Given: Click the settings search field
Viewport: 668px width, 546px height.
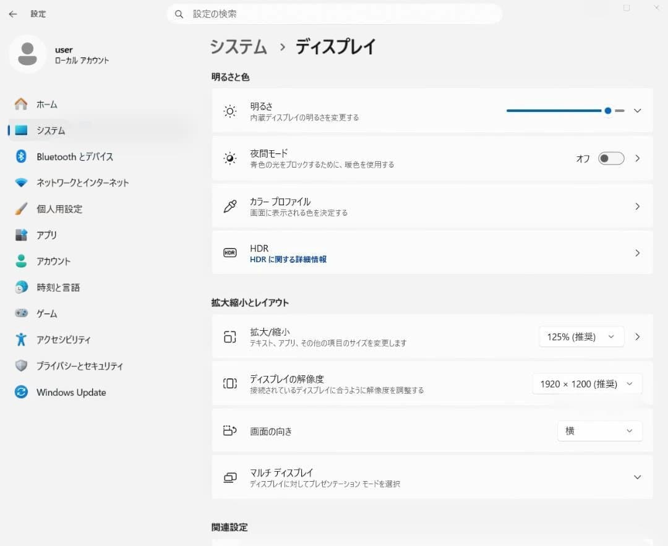Looking at the screenshot, I should pyautogui.click(x=334, y=14).
